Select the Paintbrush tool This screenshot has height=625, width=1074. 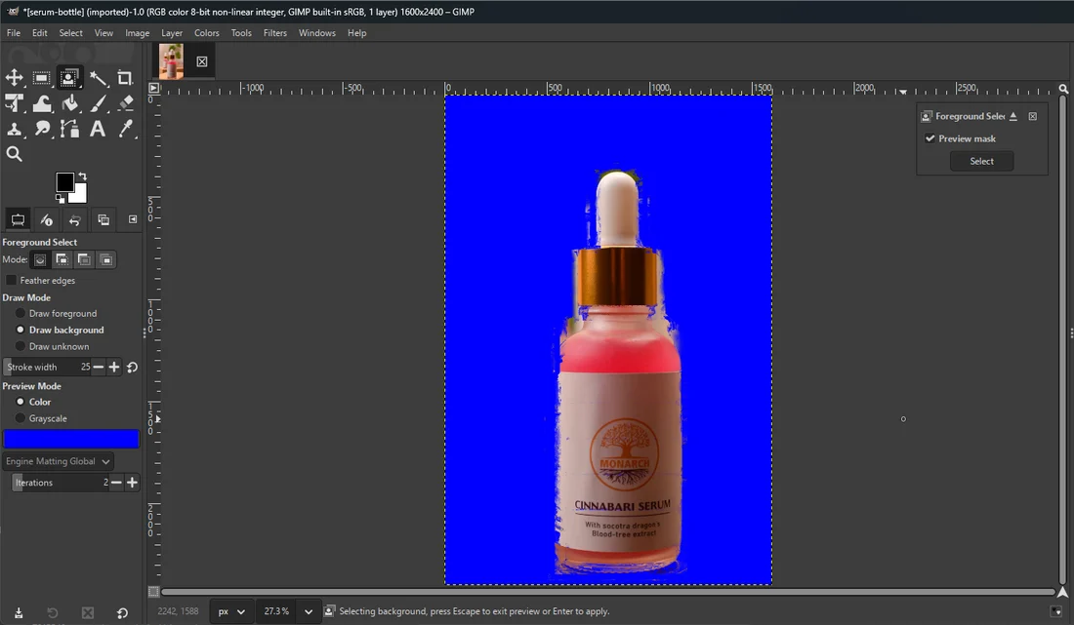click(x=98, y=103)
